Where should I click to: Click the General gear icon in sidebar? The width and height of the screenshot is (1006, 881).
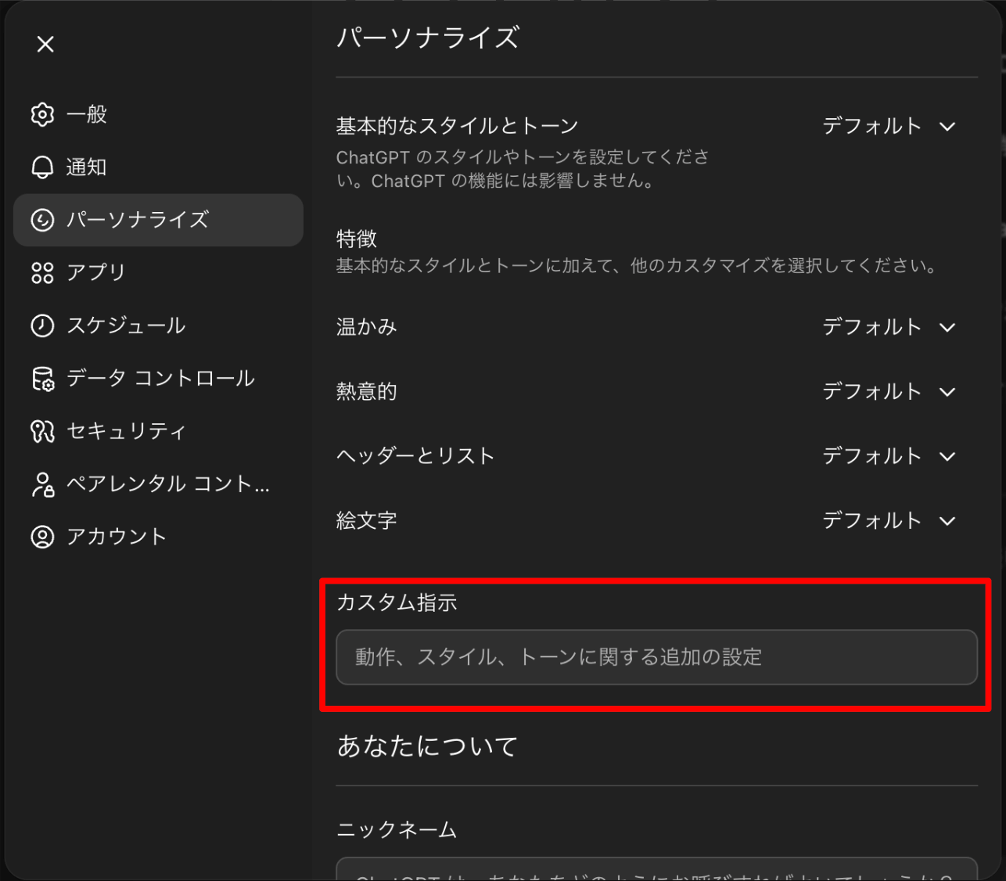pos(42,114)
